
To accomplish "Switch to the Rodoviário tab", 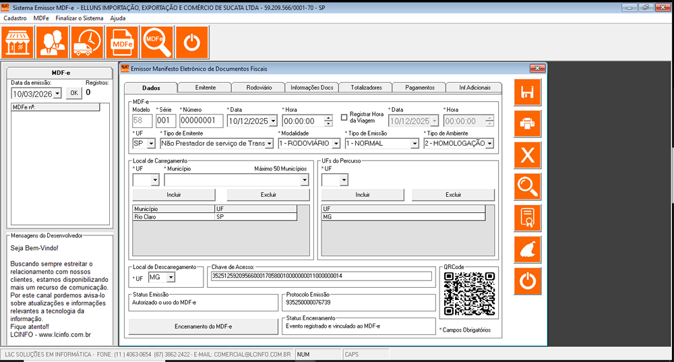I will (x=259, y=88).
